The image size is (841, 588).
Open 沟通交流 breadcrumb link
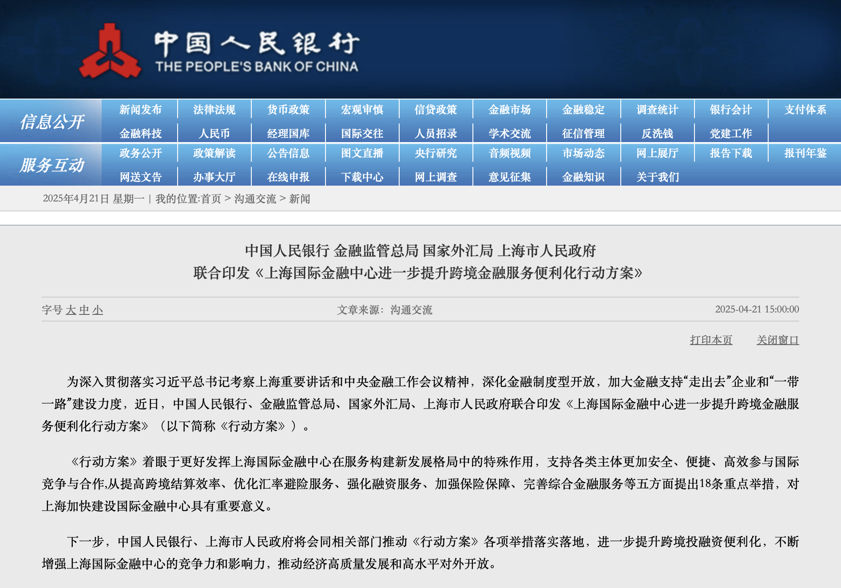(x=255, y=199)
